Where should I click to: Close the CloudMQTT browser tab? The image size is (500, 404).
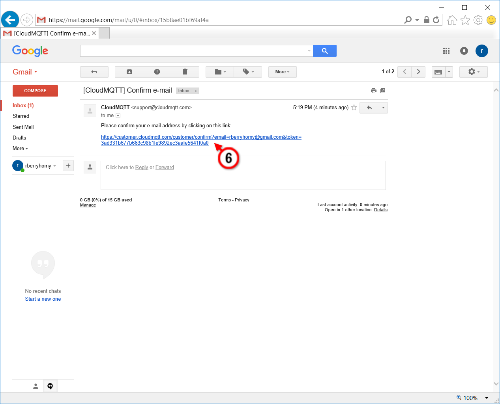(94, 33)
